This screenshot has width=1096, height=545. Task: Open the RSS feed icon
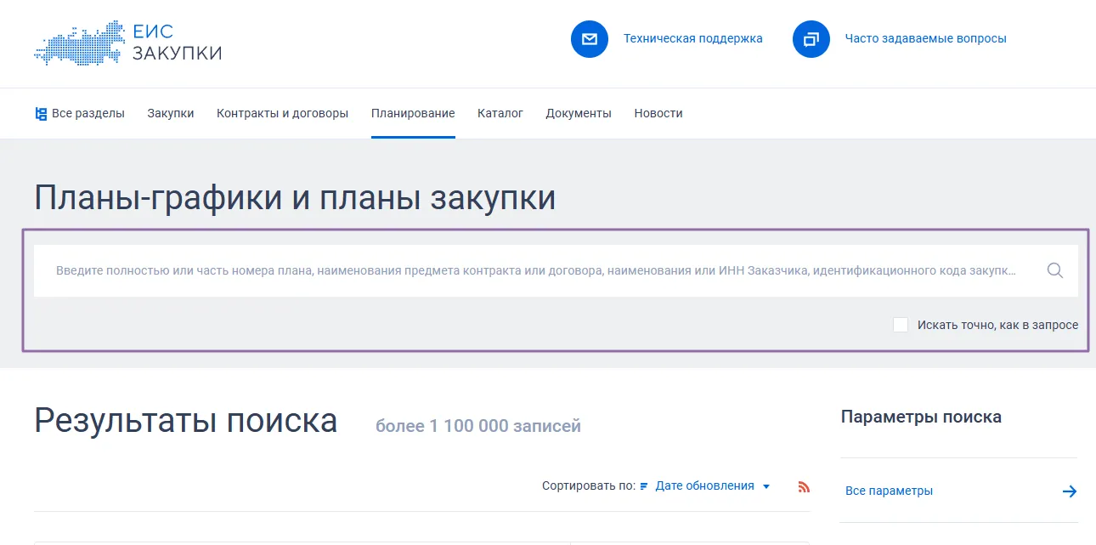804,487
